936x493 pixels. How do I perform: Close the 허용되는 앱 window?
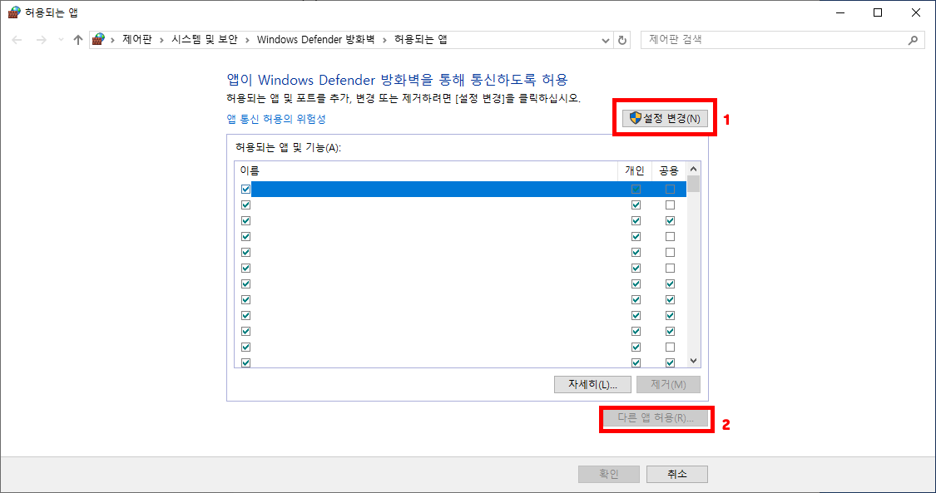[916, 12]
